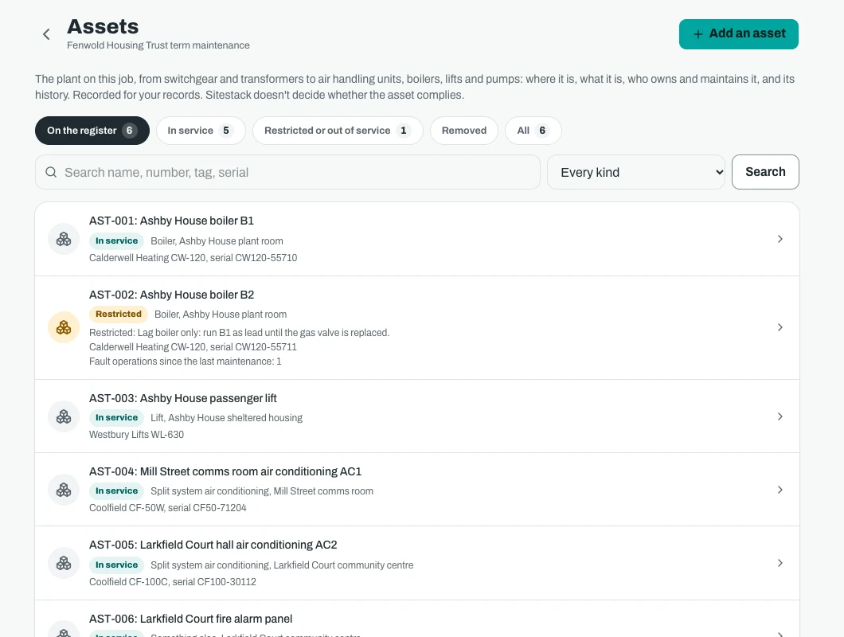844x637 pixels.
Task: Open AST-002 using its right chevron
Action: [780, 327]
